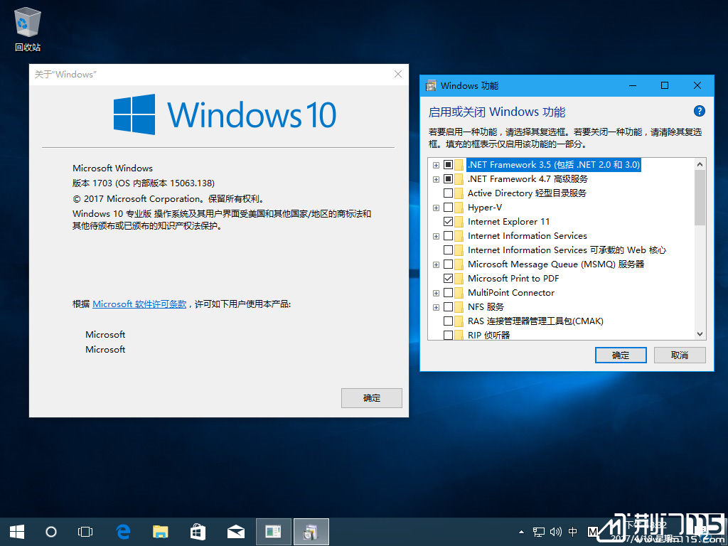Click the Windows Features title bar icon

pos(432,85)
